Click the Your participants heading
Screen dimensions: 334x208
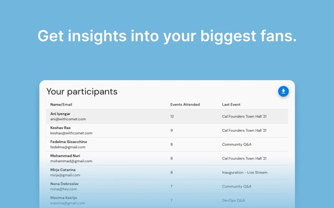[x=82, y=92]
